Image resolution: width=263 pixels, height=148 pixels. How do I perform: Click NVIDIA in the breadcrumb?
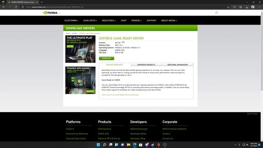click(68, 33)
